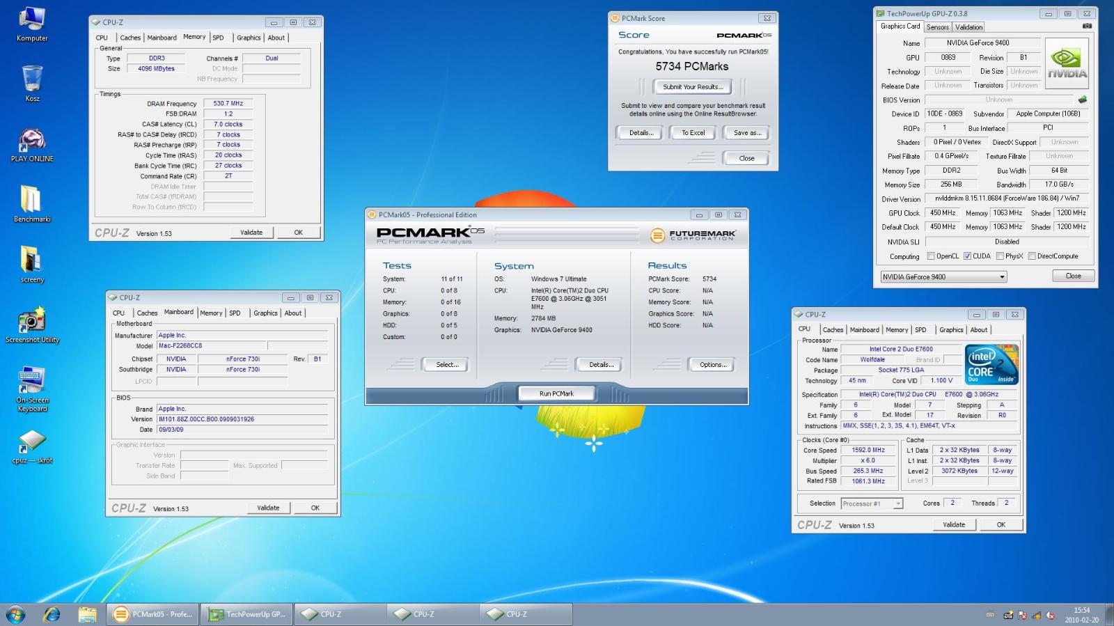The image size is (1114, 626).
Task: Open Windows Explorer folder taskbar icon
Action: tap(87, 614)
